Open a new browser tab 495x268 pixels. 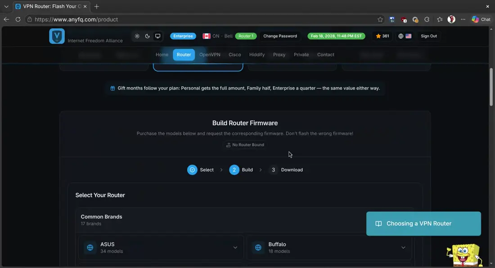click(x=97, y=6)
